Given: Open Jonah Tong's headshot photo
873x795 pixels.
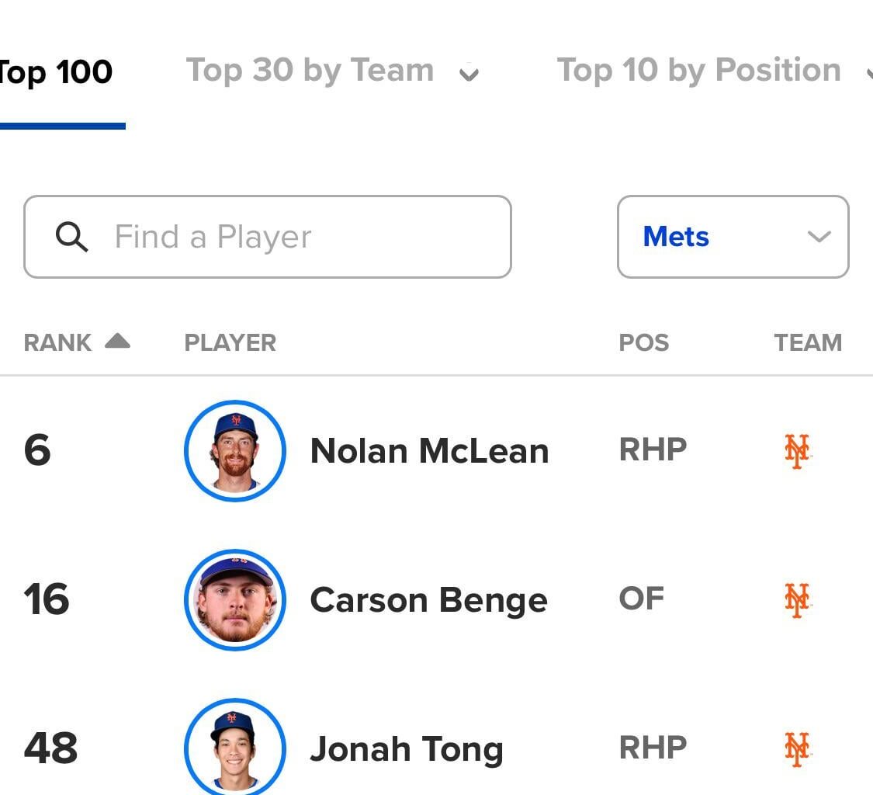Looking at the screenshot, I should [235, 748].
